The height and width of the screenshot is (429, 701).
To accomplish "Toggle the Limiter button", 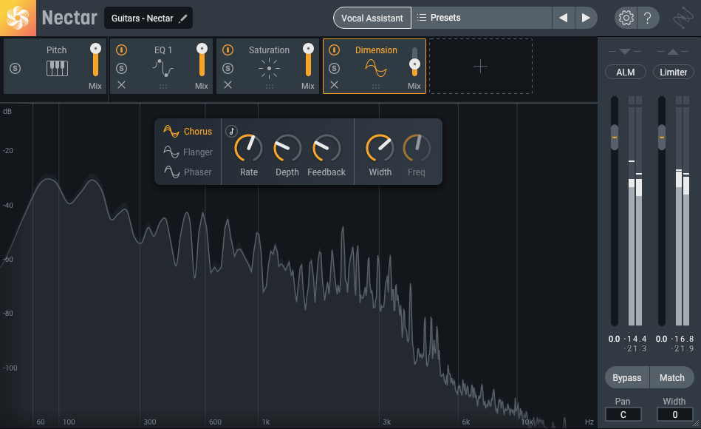I will [x=673, y=72].
